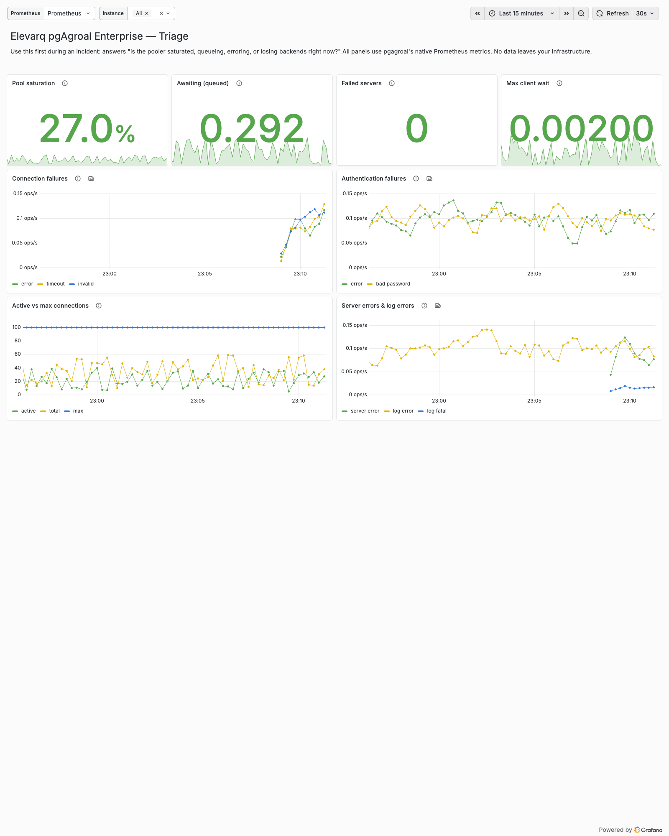Screen dimensions: 669x836
Task: Remove the All instance filter chip
Action: (147, 13)
